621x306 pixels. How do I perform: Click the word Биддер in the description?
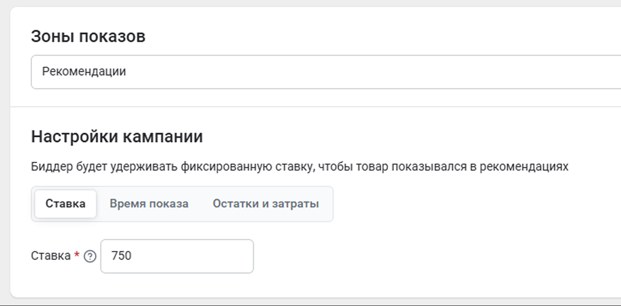[x=47, y=166]
